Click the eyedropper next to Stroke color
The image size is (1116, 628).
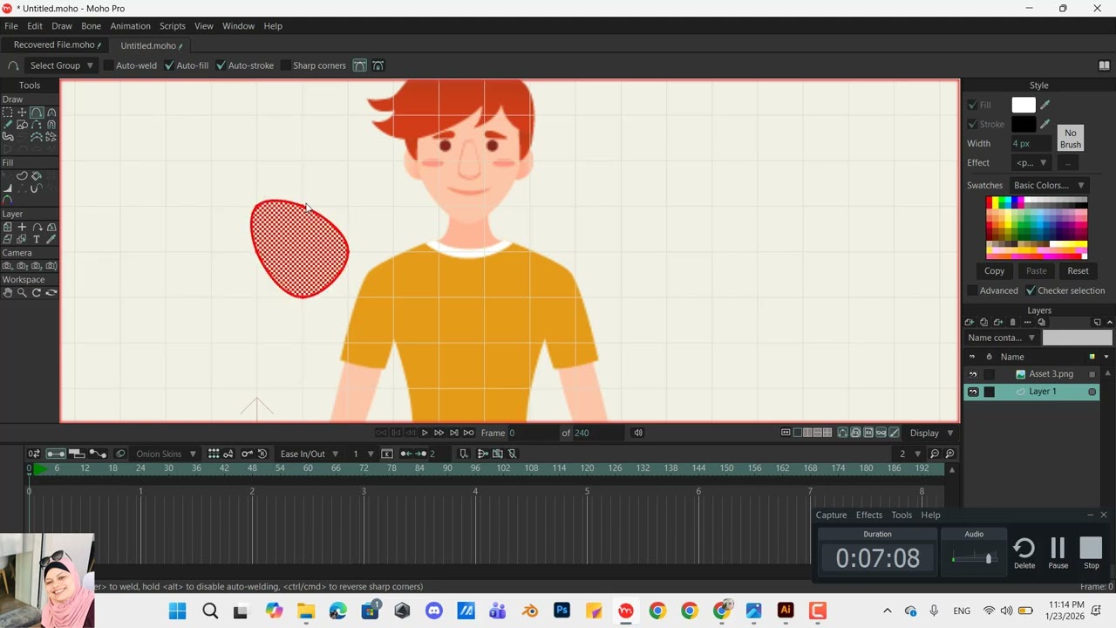(x=1045, y=124)
